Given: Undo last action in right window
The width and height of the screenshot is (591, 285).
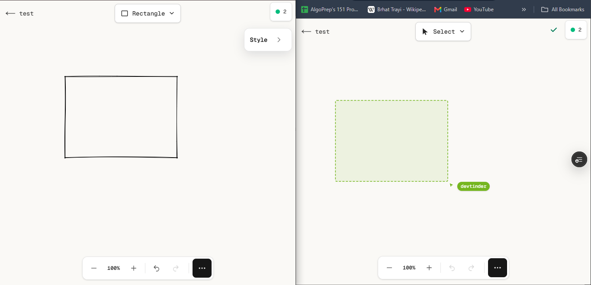Looking at the screenshot, I should (452, 268).
